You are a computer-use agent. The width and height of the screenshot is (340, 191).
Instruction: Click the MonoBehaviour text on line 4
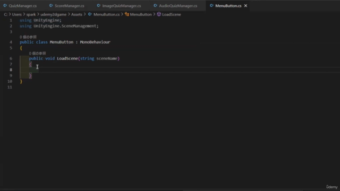(95, 42)
